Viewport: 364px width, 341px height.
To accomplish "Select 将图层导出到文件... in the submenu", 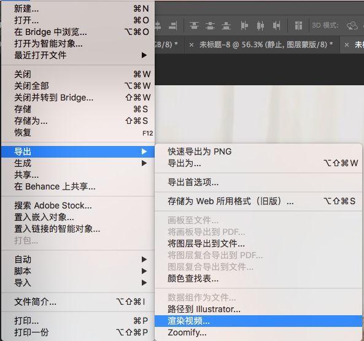I will [x=258, y=243].
